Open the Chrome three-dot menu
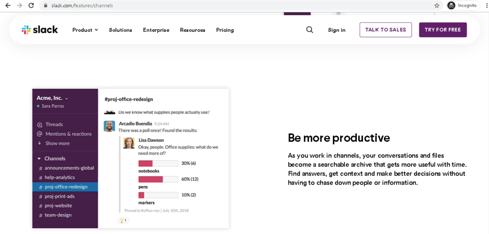 (487, 6)
